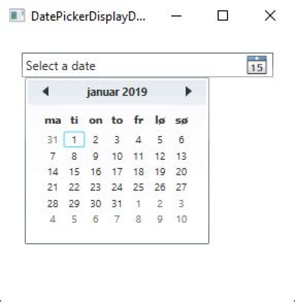Click date 9 in second week row
The image size is (295, 302).
click(x=95, y=156)
